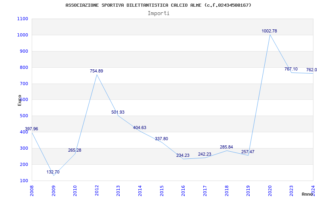Select the 767.10 data label
The image size is (317, 198).
click(x=291, y=69)
